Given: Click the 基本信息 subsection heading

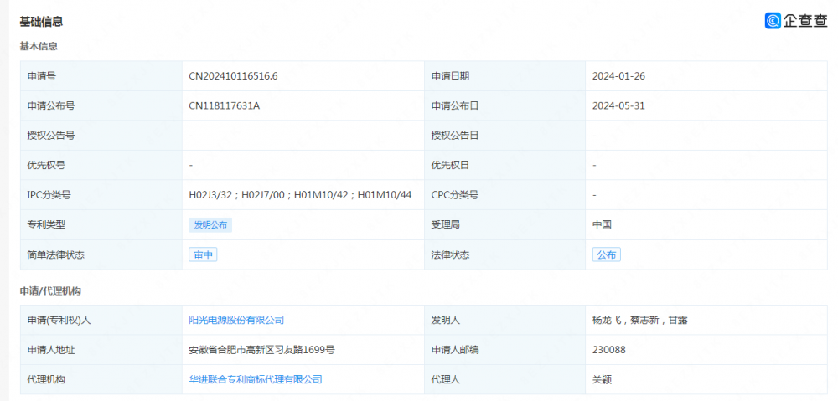Looking at the screenshot, I should (39, 46).
